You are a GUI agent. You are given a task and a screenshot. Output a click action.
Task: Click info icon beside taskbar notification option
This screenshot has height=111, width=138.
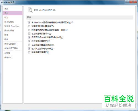click(72, 22)
